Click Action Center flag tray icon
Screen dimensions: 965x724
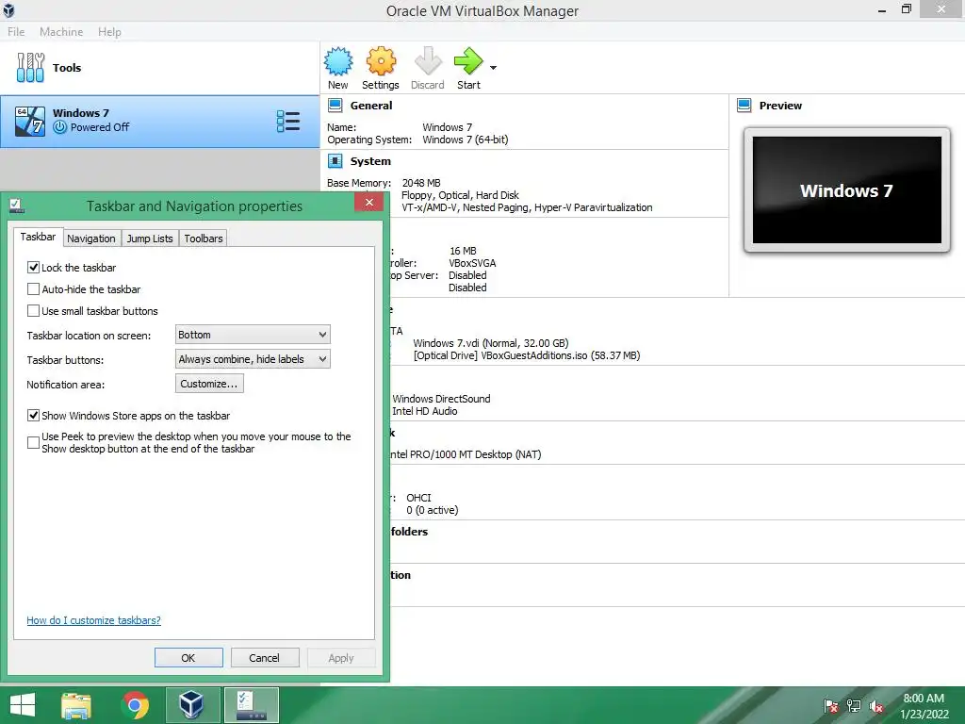(831, 705)
